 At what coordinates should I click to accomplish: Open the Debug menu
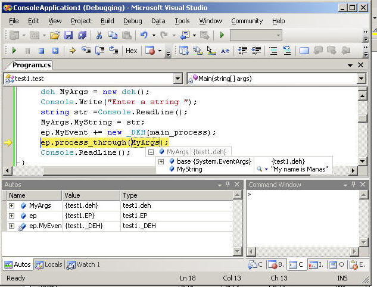pyautogui.click(x=132, y=21)
